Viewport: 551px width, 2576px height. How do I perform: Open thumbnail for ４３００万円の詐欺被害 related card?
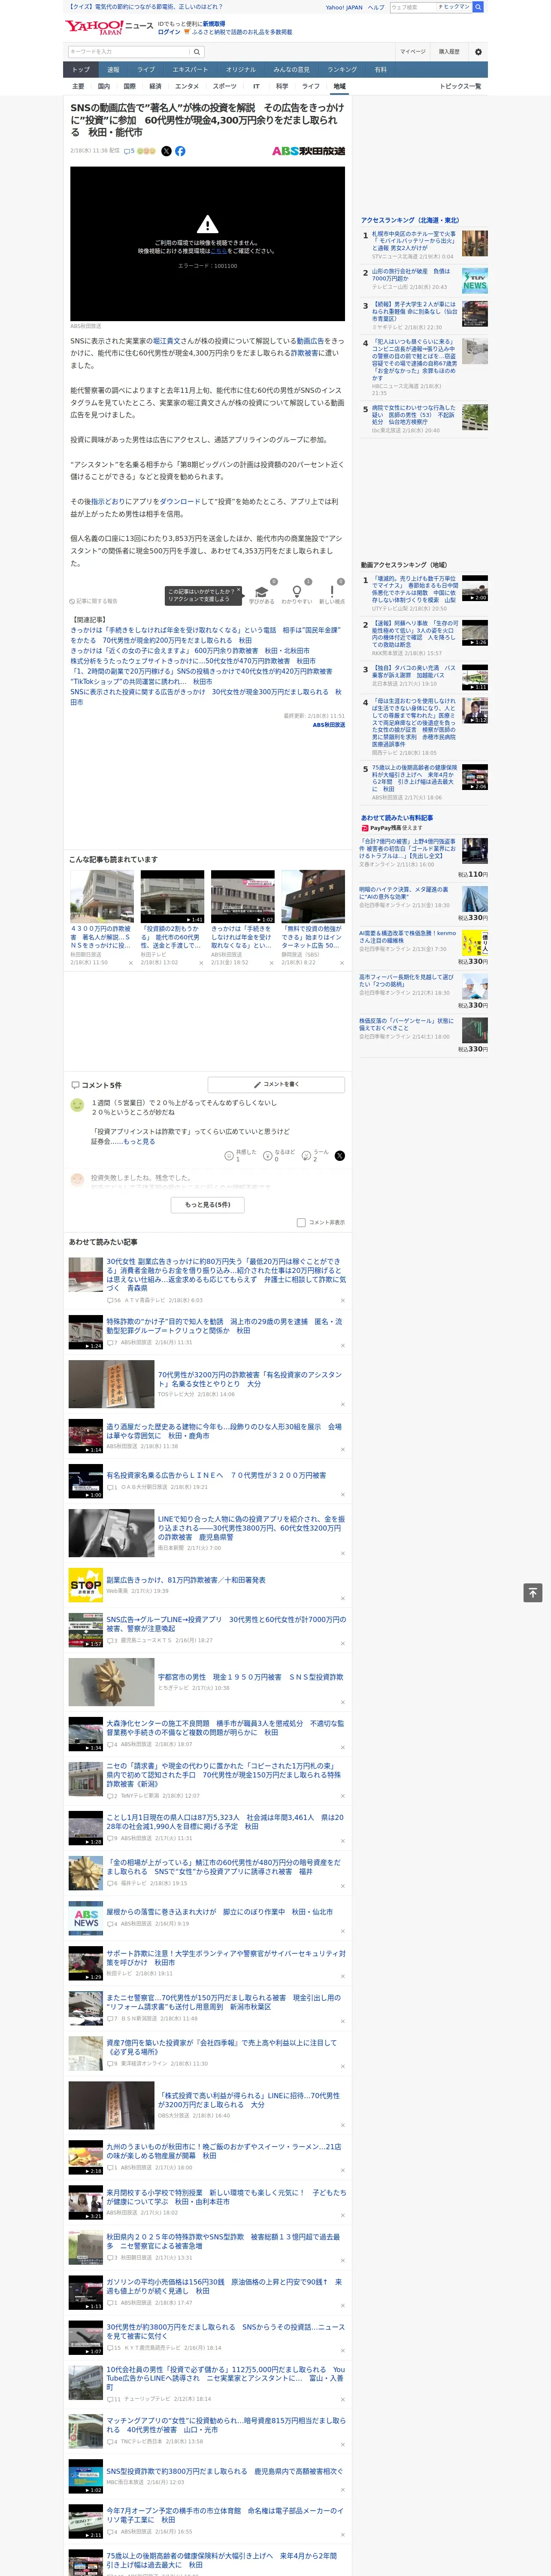click(102, 896)
